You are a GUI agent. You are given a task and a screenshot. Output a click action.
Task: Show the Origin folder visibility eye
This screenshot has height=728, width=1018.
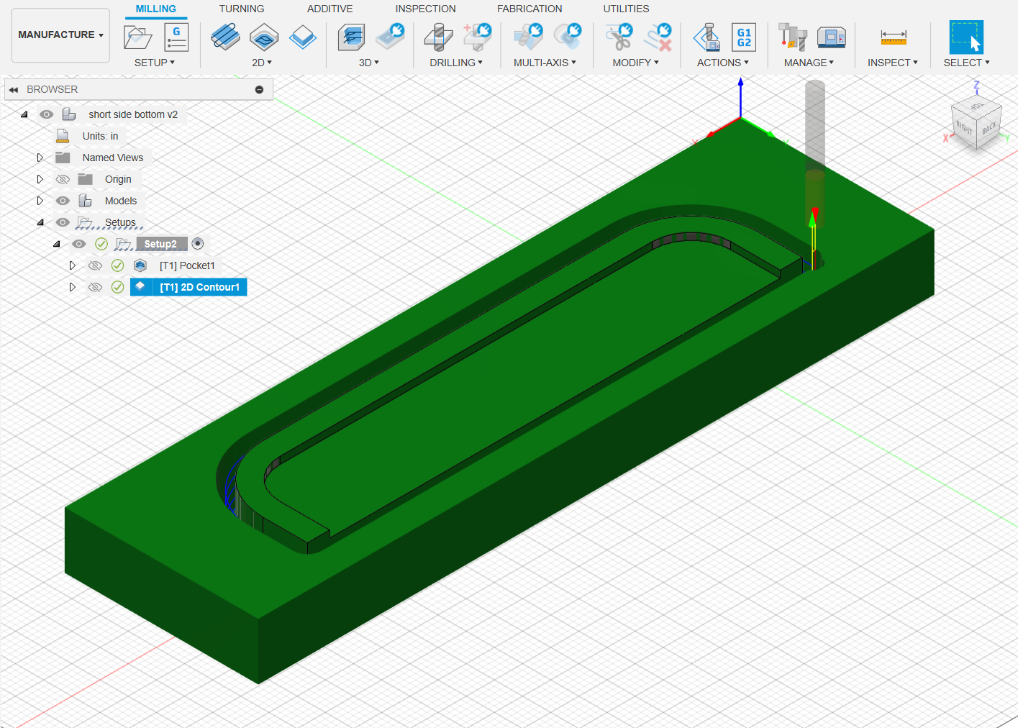click(63, 179)
